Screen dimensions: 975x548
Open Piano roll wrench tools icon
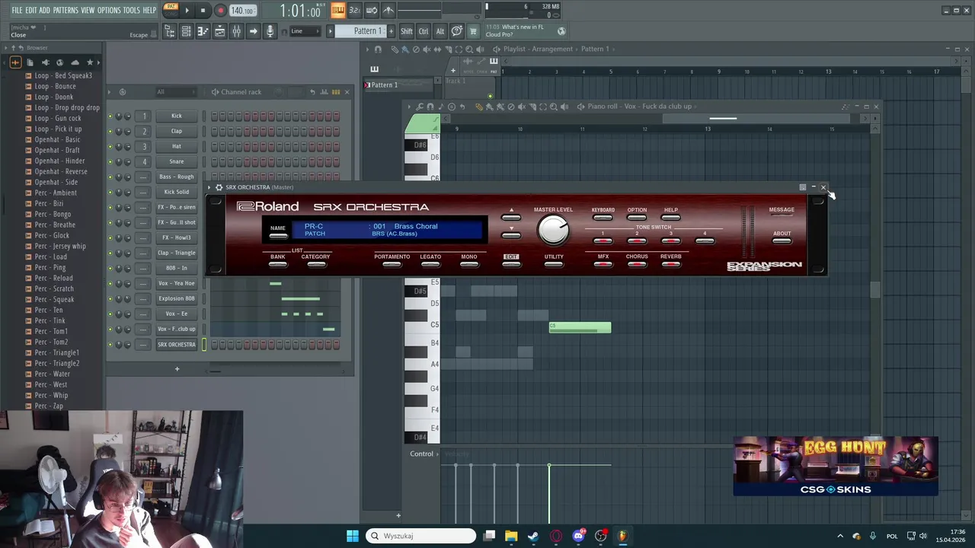420,107
